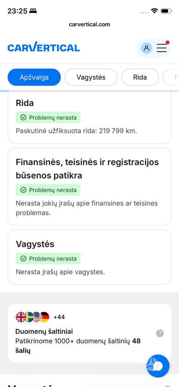Click the US flag icon
This screenshot has width=179, height=387.
37,317
